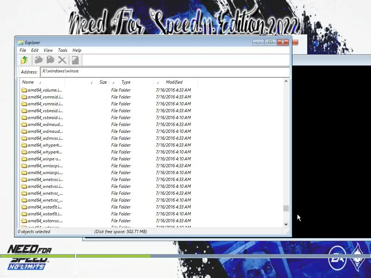Viewport: 371px width, 278px height.
Task: Select the amd64_wnetvsc.i... folder icon dated 4:10 AM
Action: coord(24,186)
